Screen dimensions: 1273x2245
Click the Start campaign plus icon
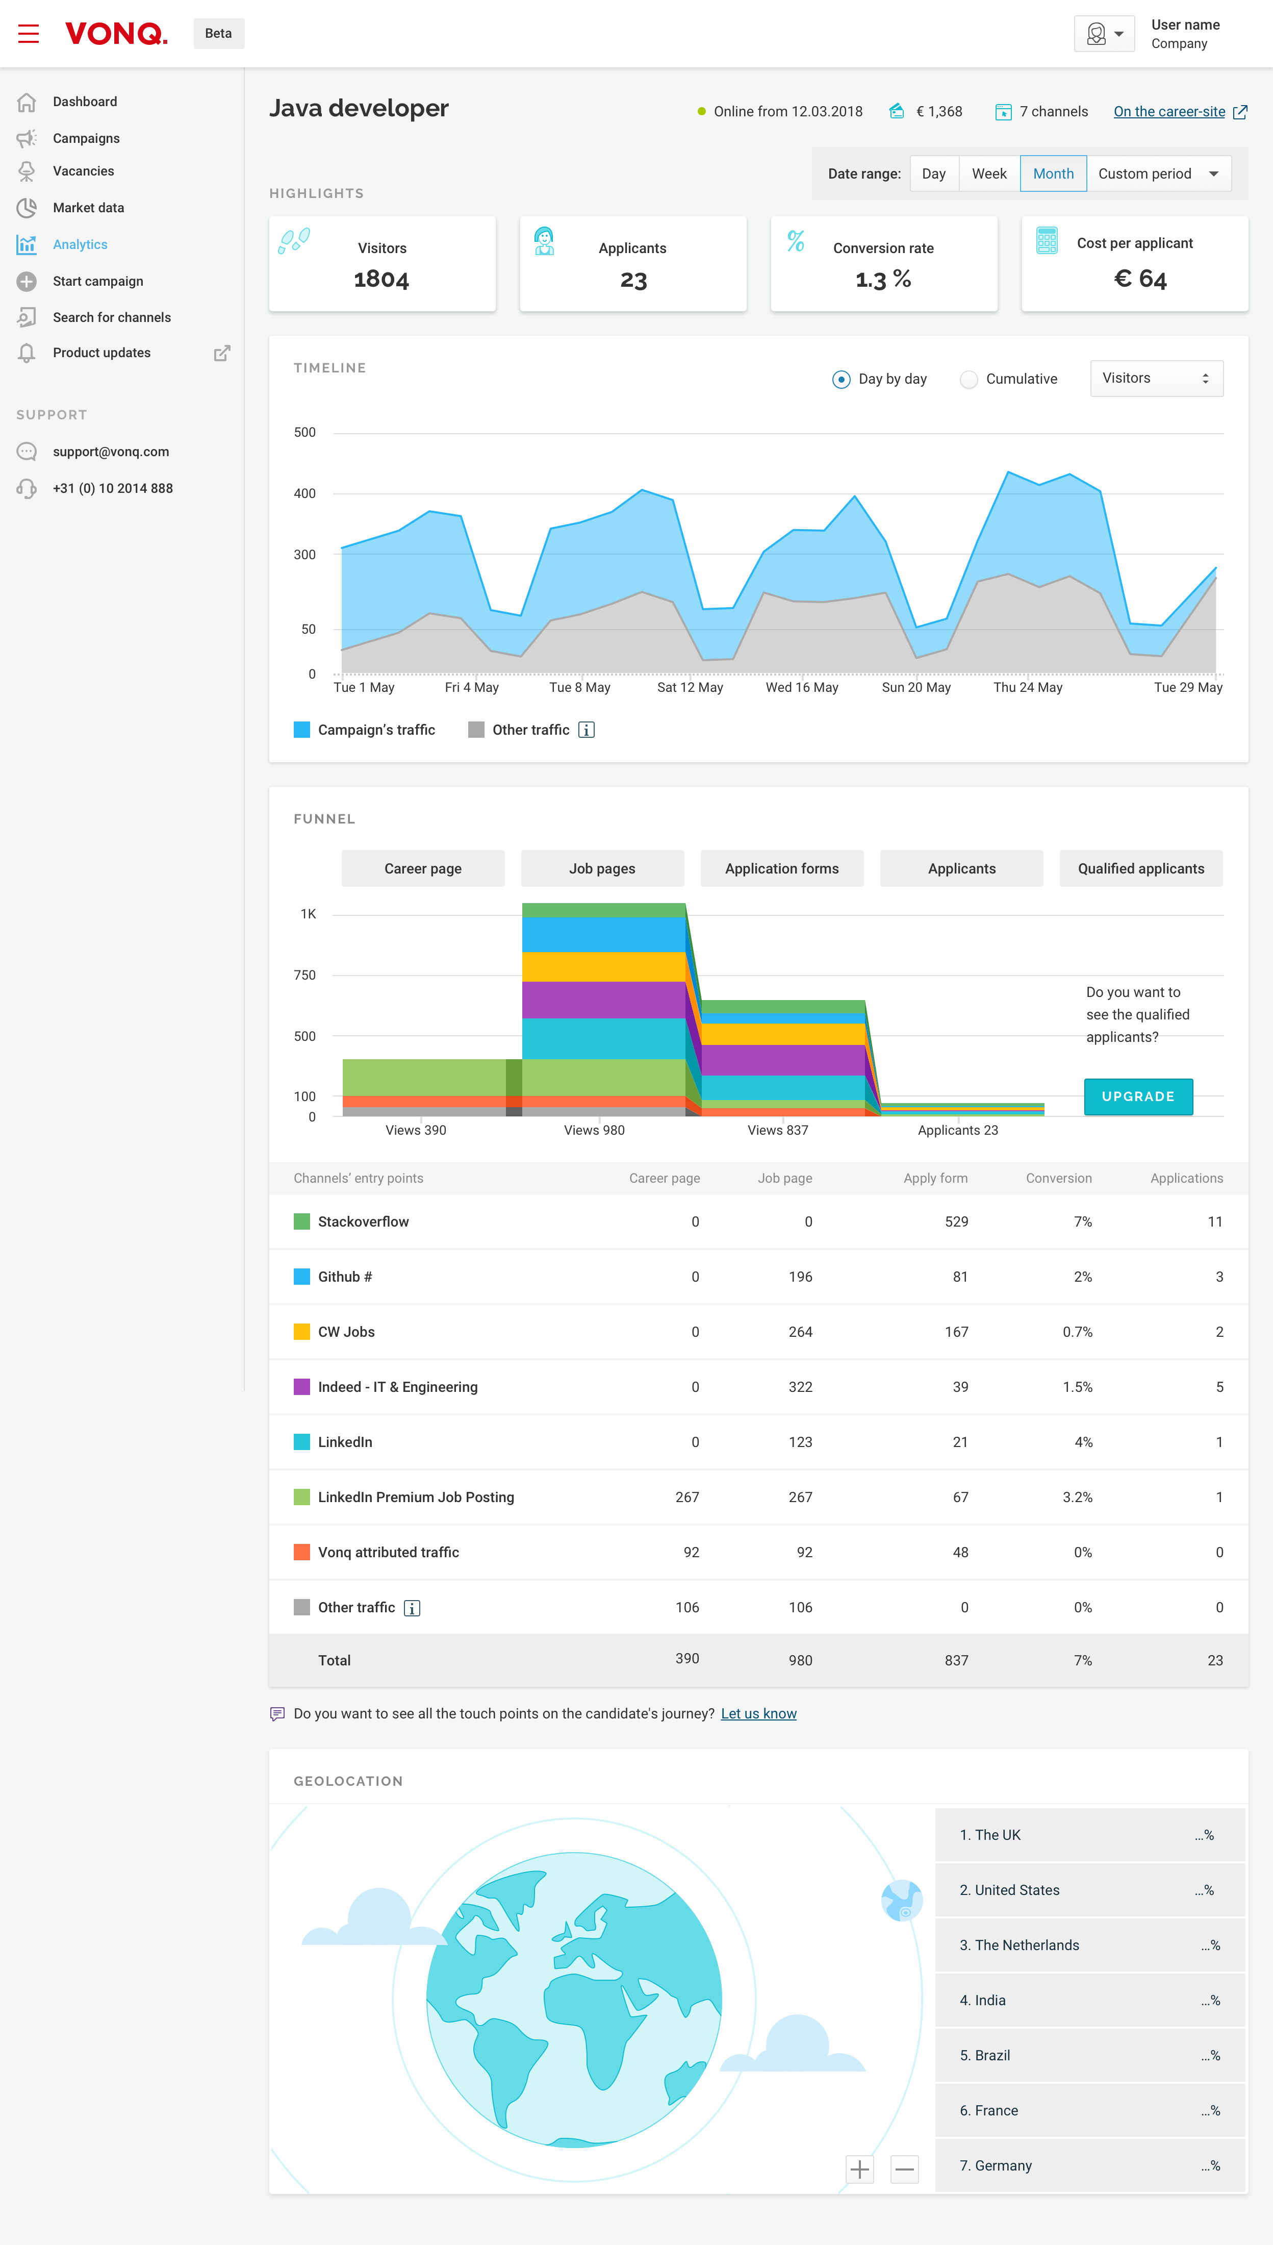(26, 281)
